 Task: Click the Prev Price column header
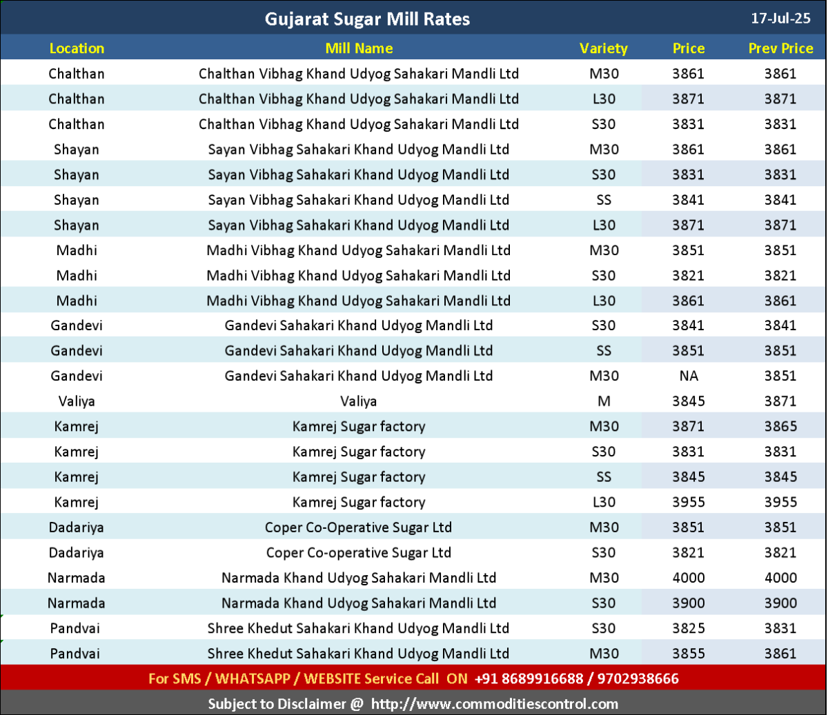tap(780, 48)
